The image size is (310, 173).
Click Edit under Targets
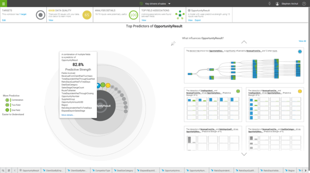(4, 20)
